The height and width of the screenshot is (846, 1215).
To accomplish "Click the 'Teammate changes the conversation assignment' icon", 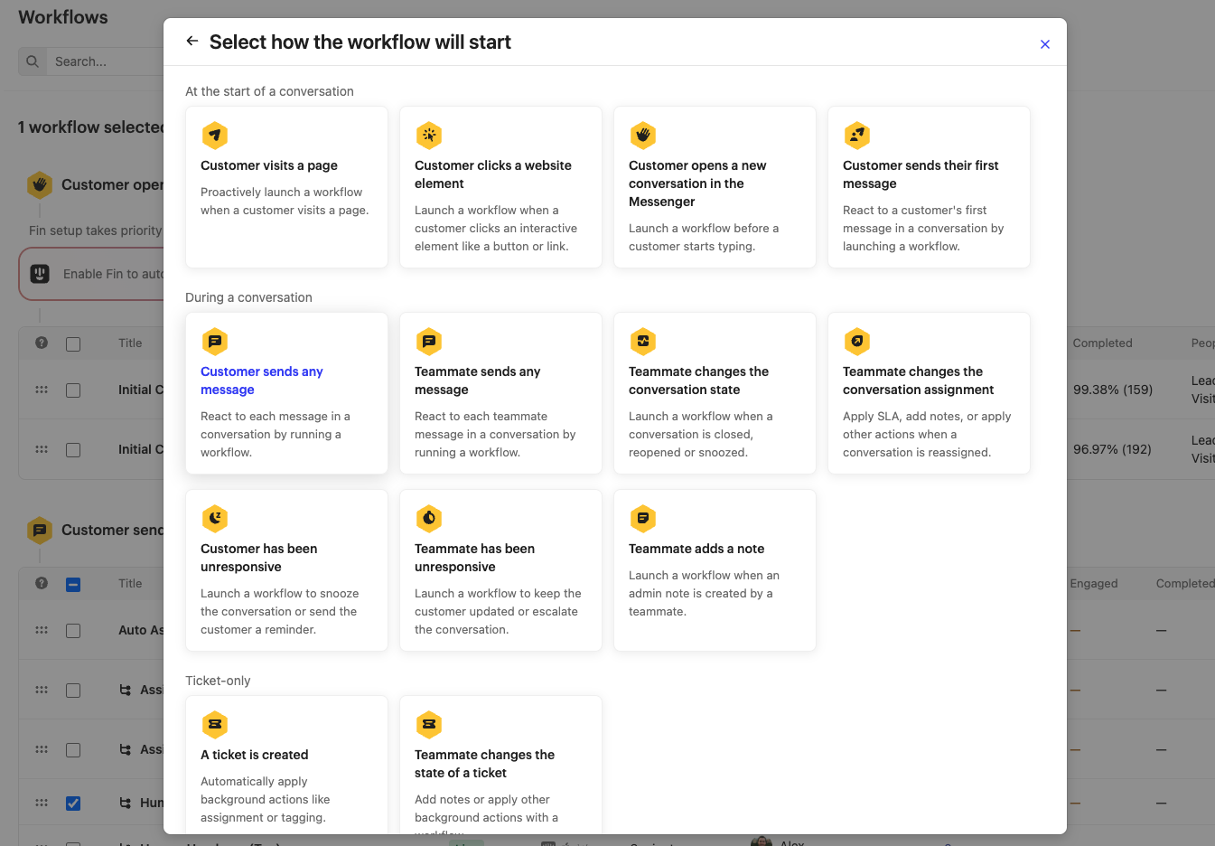I will pos(856,342).
